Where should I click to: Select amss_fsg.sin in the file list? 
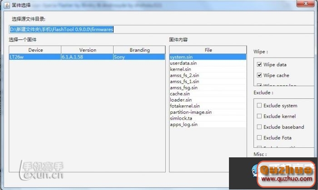coord(208,88)
